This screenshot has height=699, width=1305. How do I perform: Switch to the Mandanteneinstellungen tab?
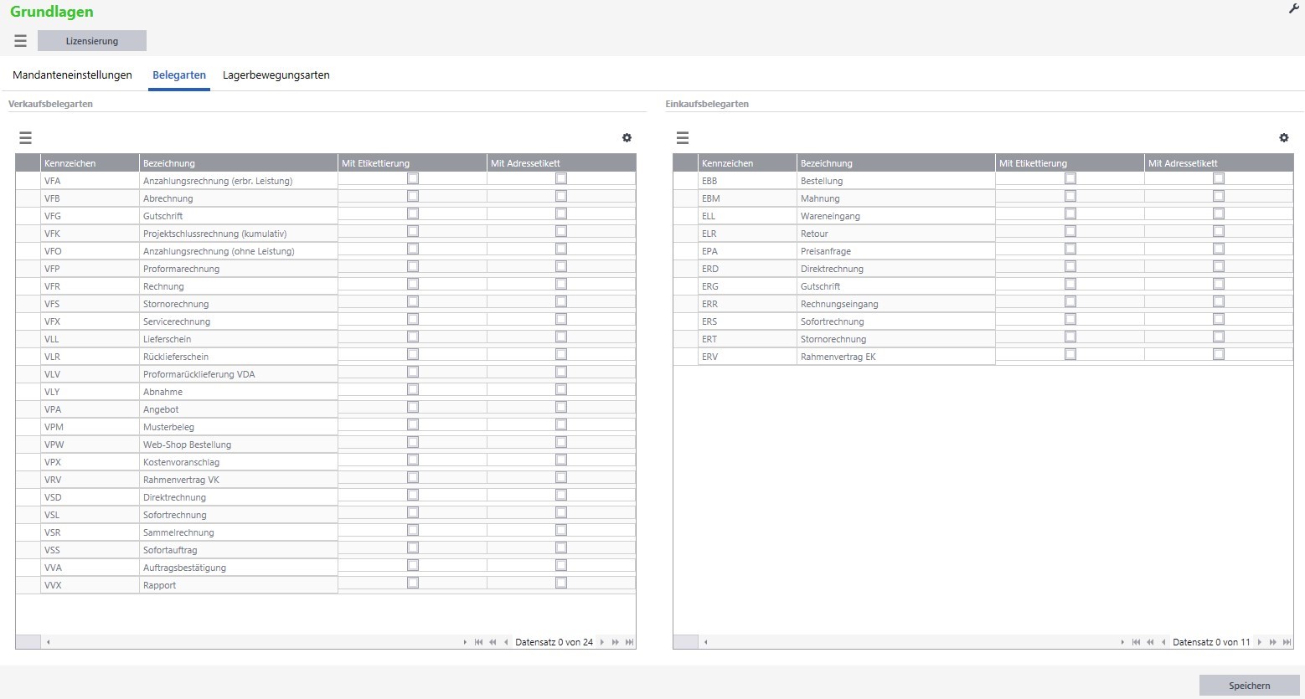tap(72, 75)
